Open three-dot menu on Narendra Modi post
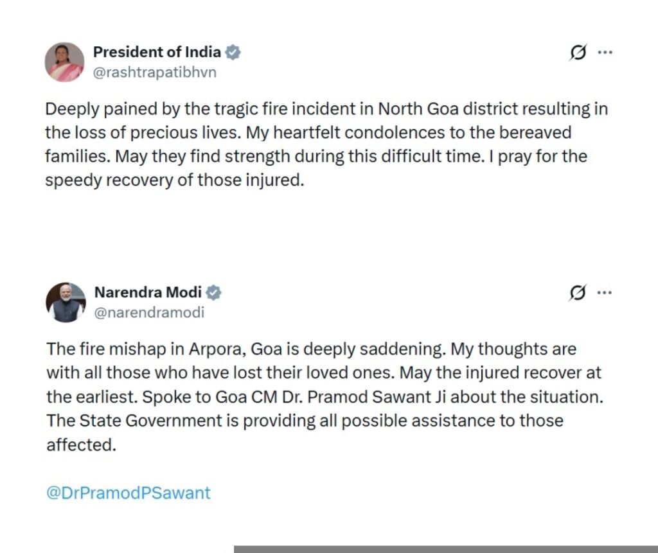Viewport: 658px width, 553px height. pos(605,293)
